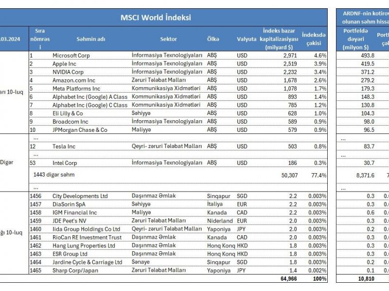389x291 pixels.
Task: Click the portfolio total '10,810'
Action: pos(366,278)
